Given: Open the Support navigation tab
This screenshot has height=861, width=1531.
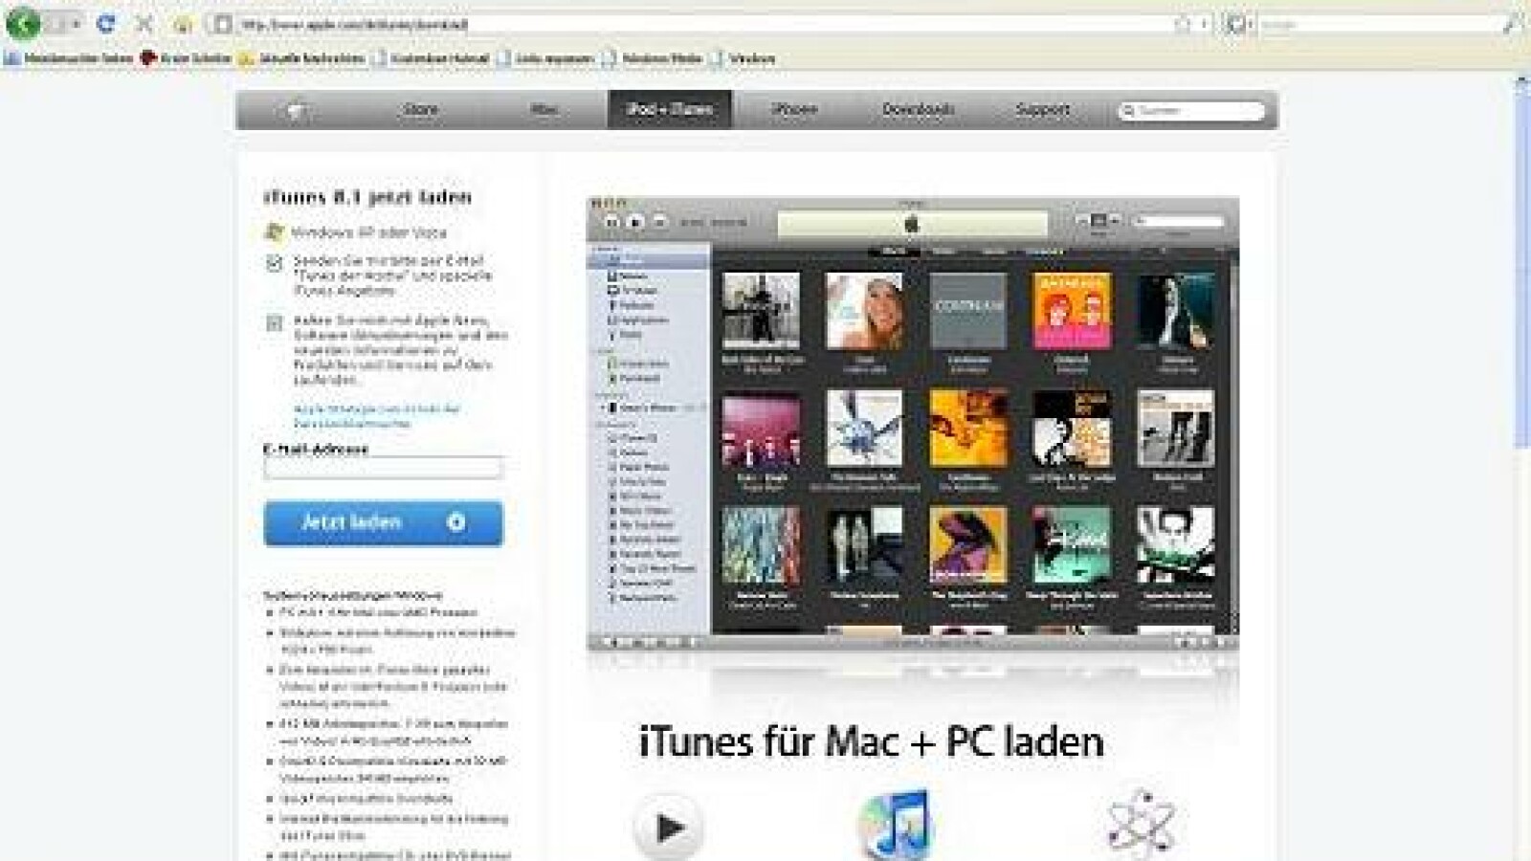Looking at the screenshot, I should (1042, 110).
